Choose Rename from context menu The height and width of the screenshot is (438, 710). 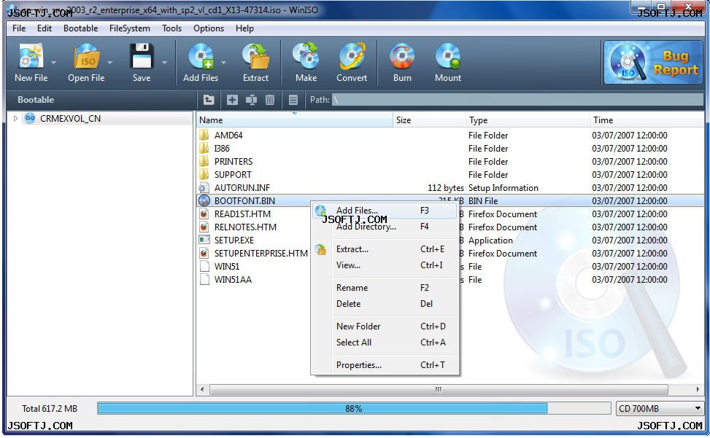tap(385, 288)
